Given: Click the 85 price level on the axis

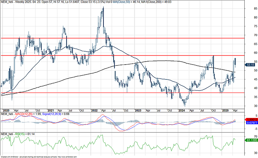Looking at the screenshot, I should pos(247,8).
